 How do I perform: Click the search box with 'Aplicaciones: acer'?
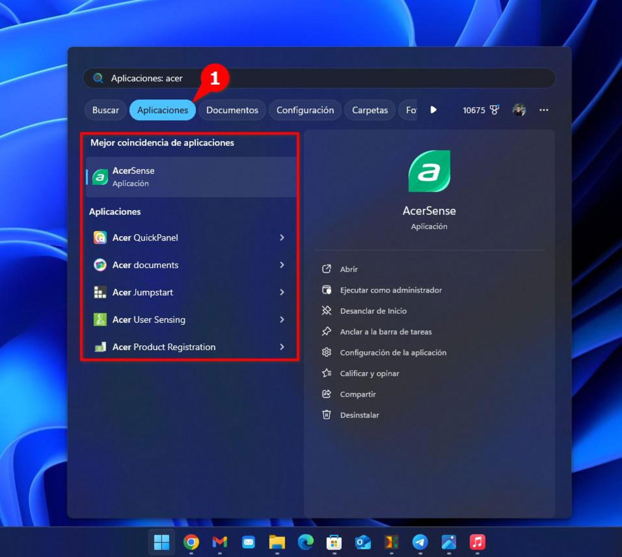coord(319,78)
